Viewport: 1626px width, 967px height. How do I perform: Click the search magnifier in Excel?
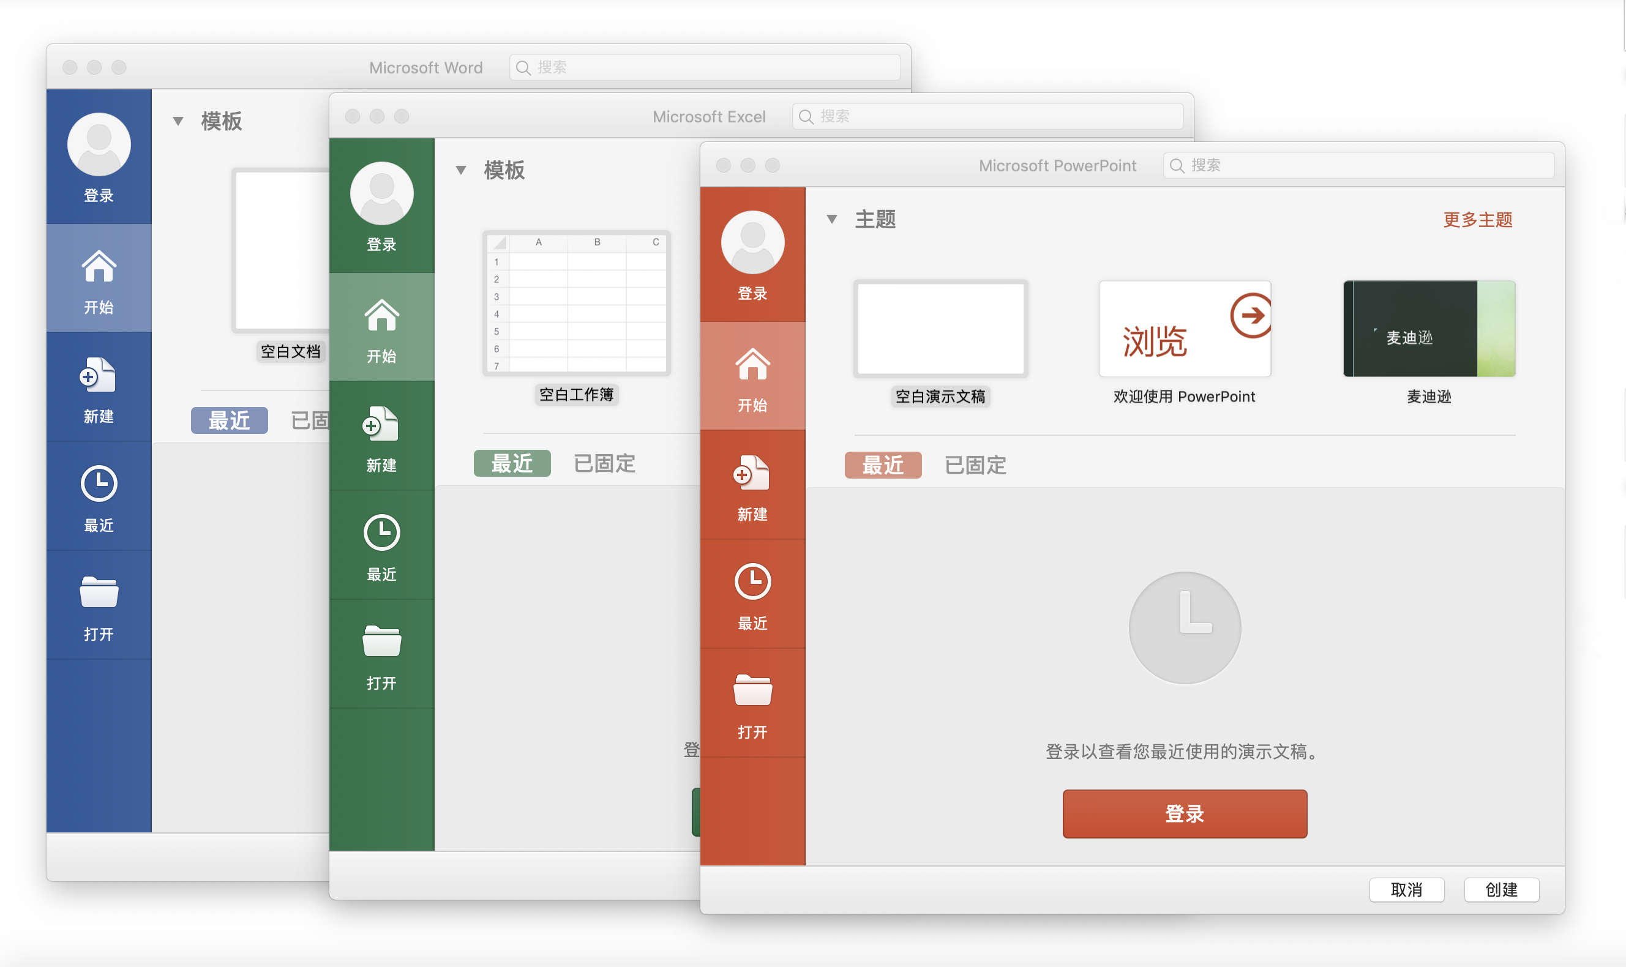pos(806,117)
